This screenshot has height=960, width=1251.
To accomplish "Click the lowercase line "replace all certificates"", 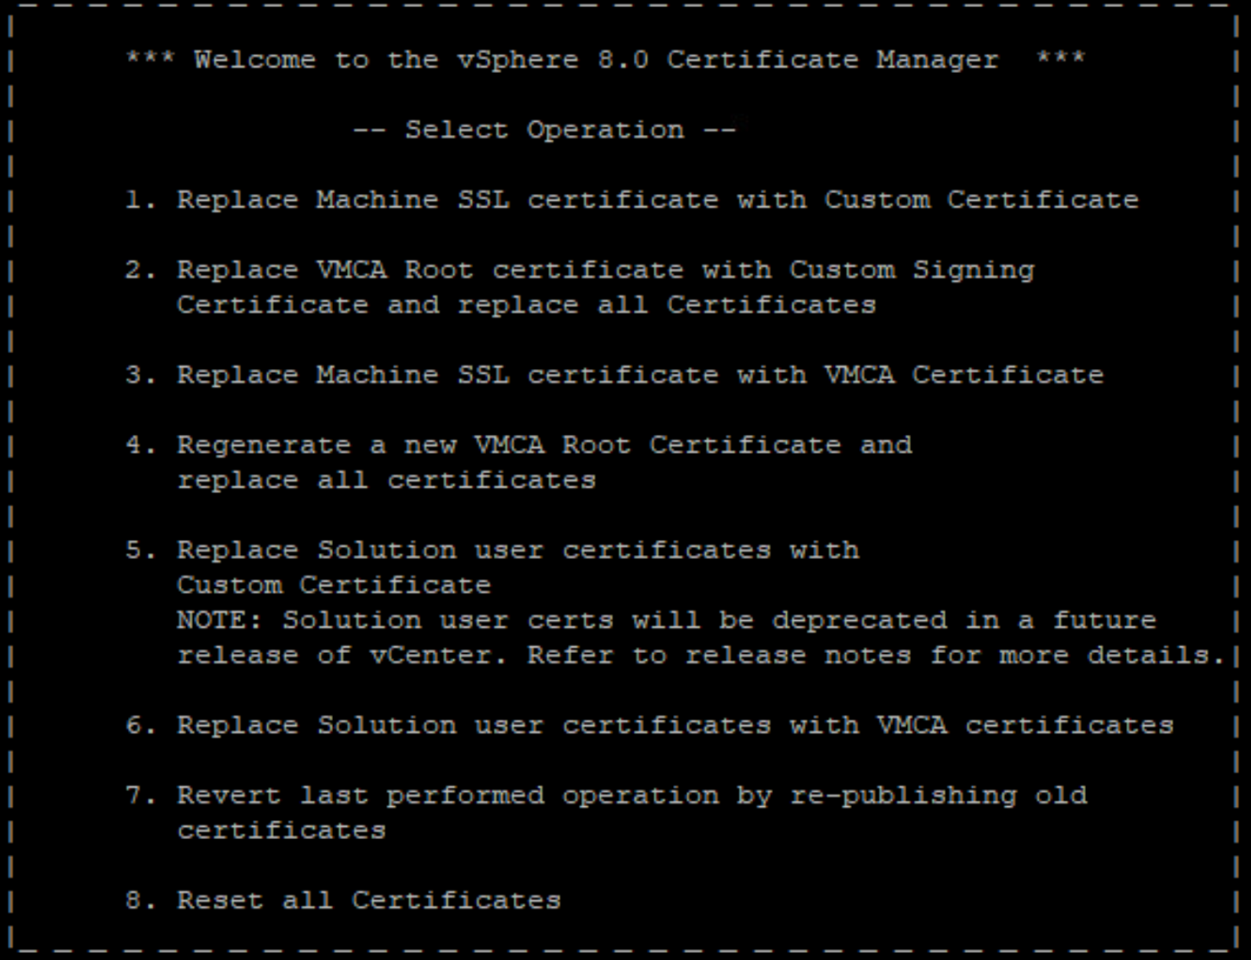I will click(x=386, y=480).
